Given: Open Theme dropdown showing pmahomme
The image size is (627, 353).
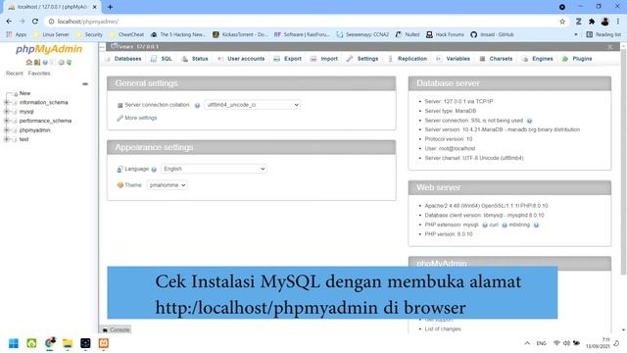Looking at the screenshot, I should tap(167, 185).
